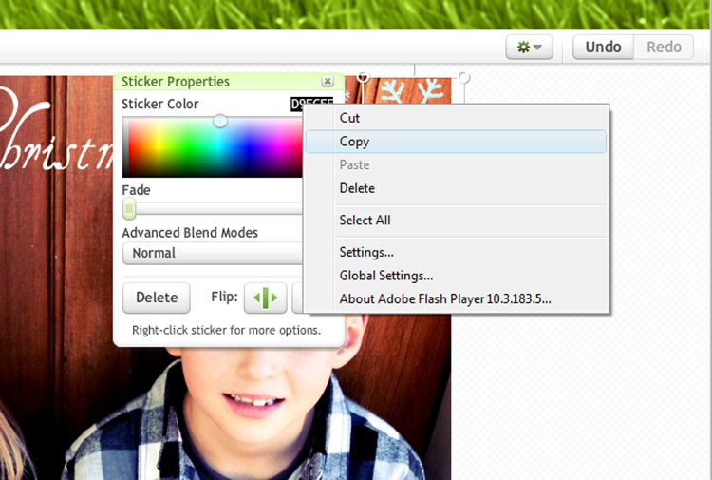Open Settings... from the context menu
712x480 pixels.
click(456, 252)
